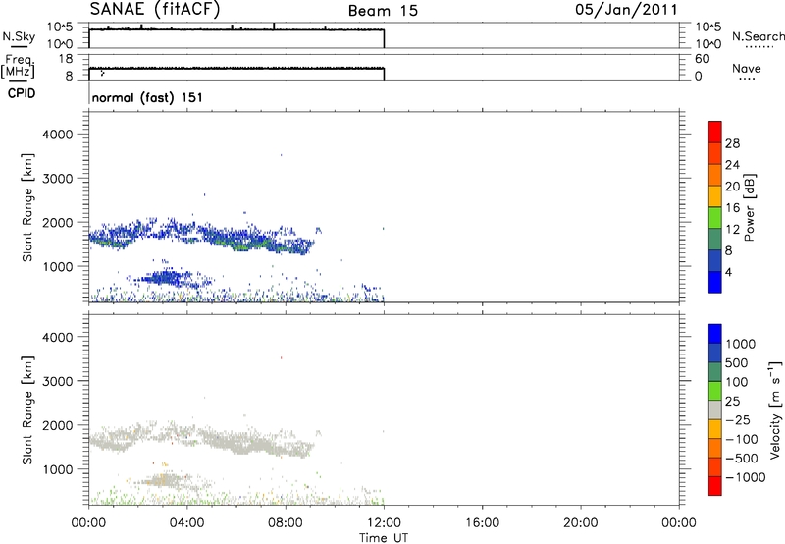
Task: Select the Freq. [MHz] axis label
Action: pyautogui.click(x=18, y=67)
